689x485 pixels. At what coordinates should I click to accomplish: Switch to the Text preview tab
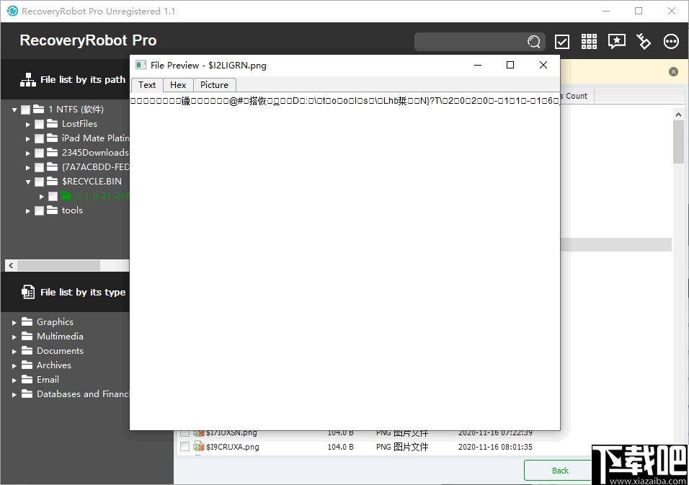[147, 85]
